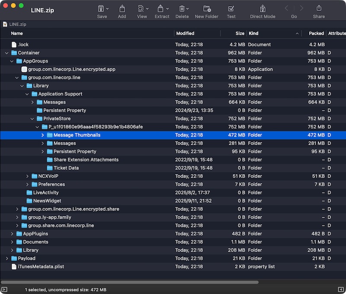The image size is (346, 294).
Task: Collapse the AppGroups folder
Action: click(x=12, y=61)
